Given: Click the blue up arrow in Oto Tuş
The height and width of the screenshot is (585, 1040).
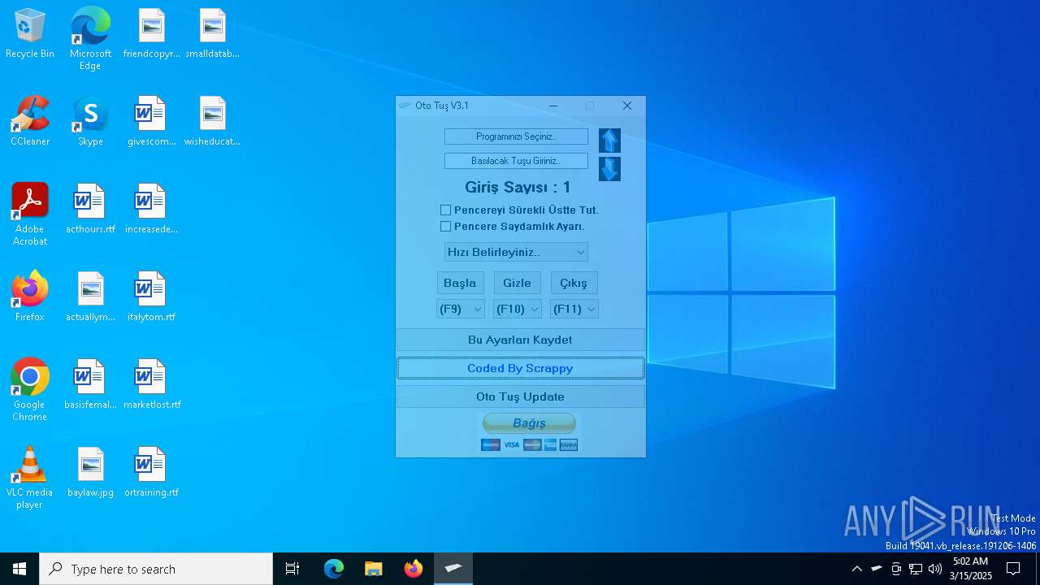Looking at the screenshot, I should [609, 141].
